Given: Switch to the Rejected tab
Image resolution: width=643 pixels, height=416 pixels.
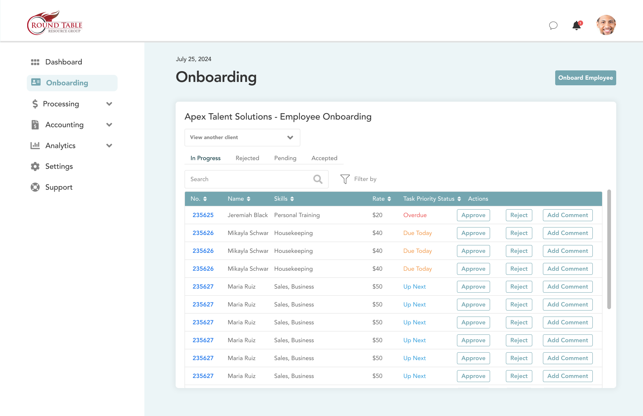Looking at the screenshot, I should coord(247,158).
